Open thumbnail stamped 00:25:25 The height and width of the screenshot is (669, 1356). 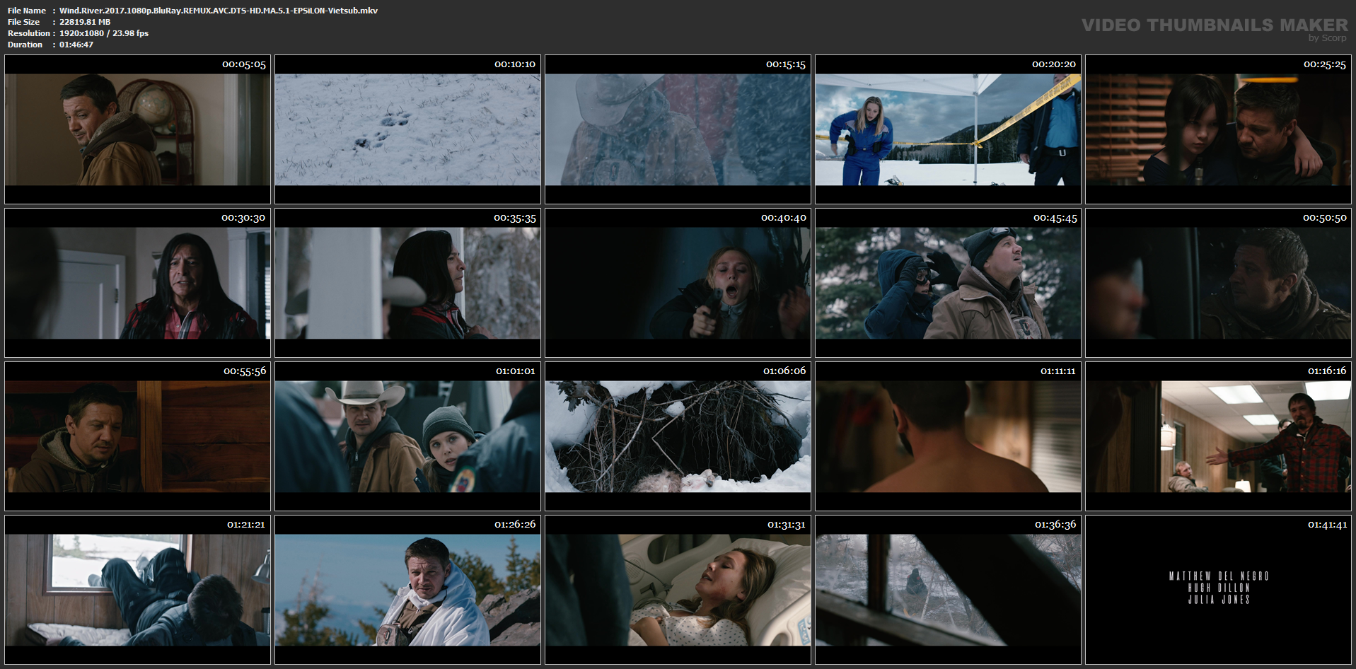[1218, 129]
